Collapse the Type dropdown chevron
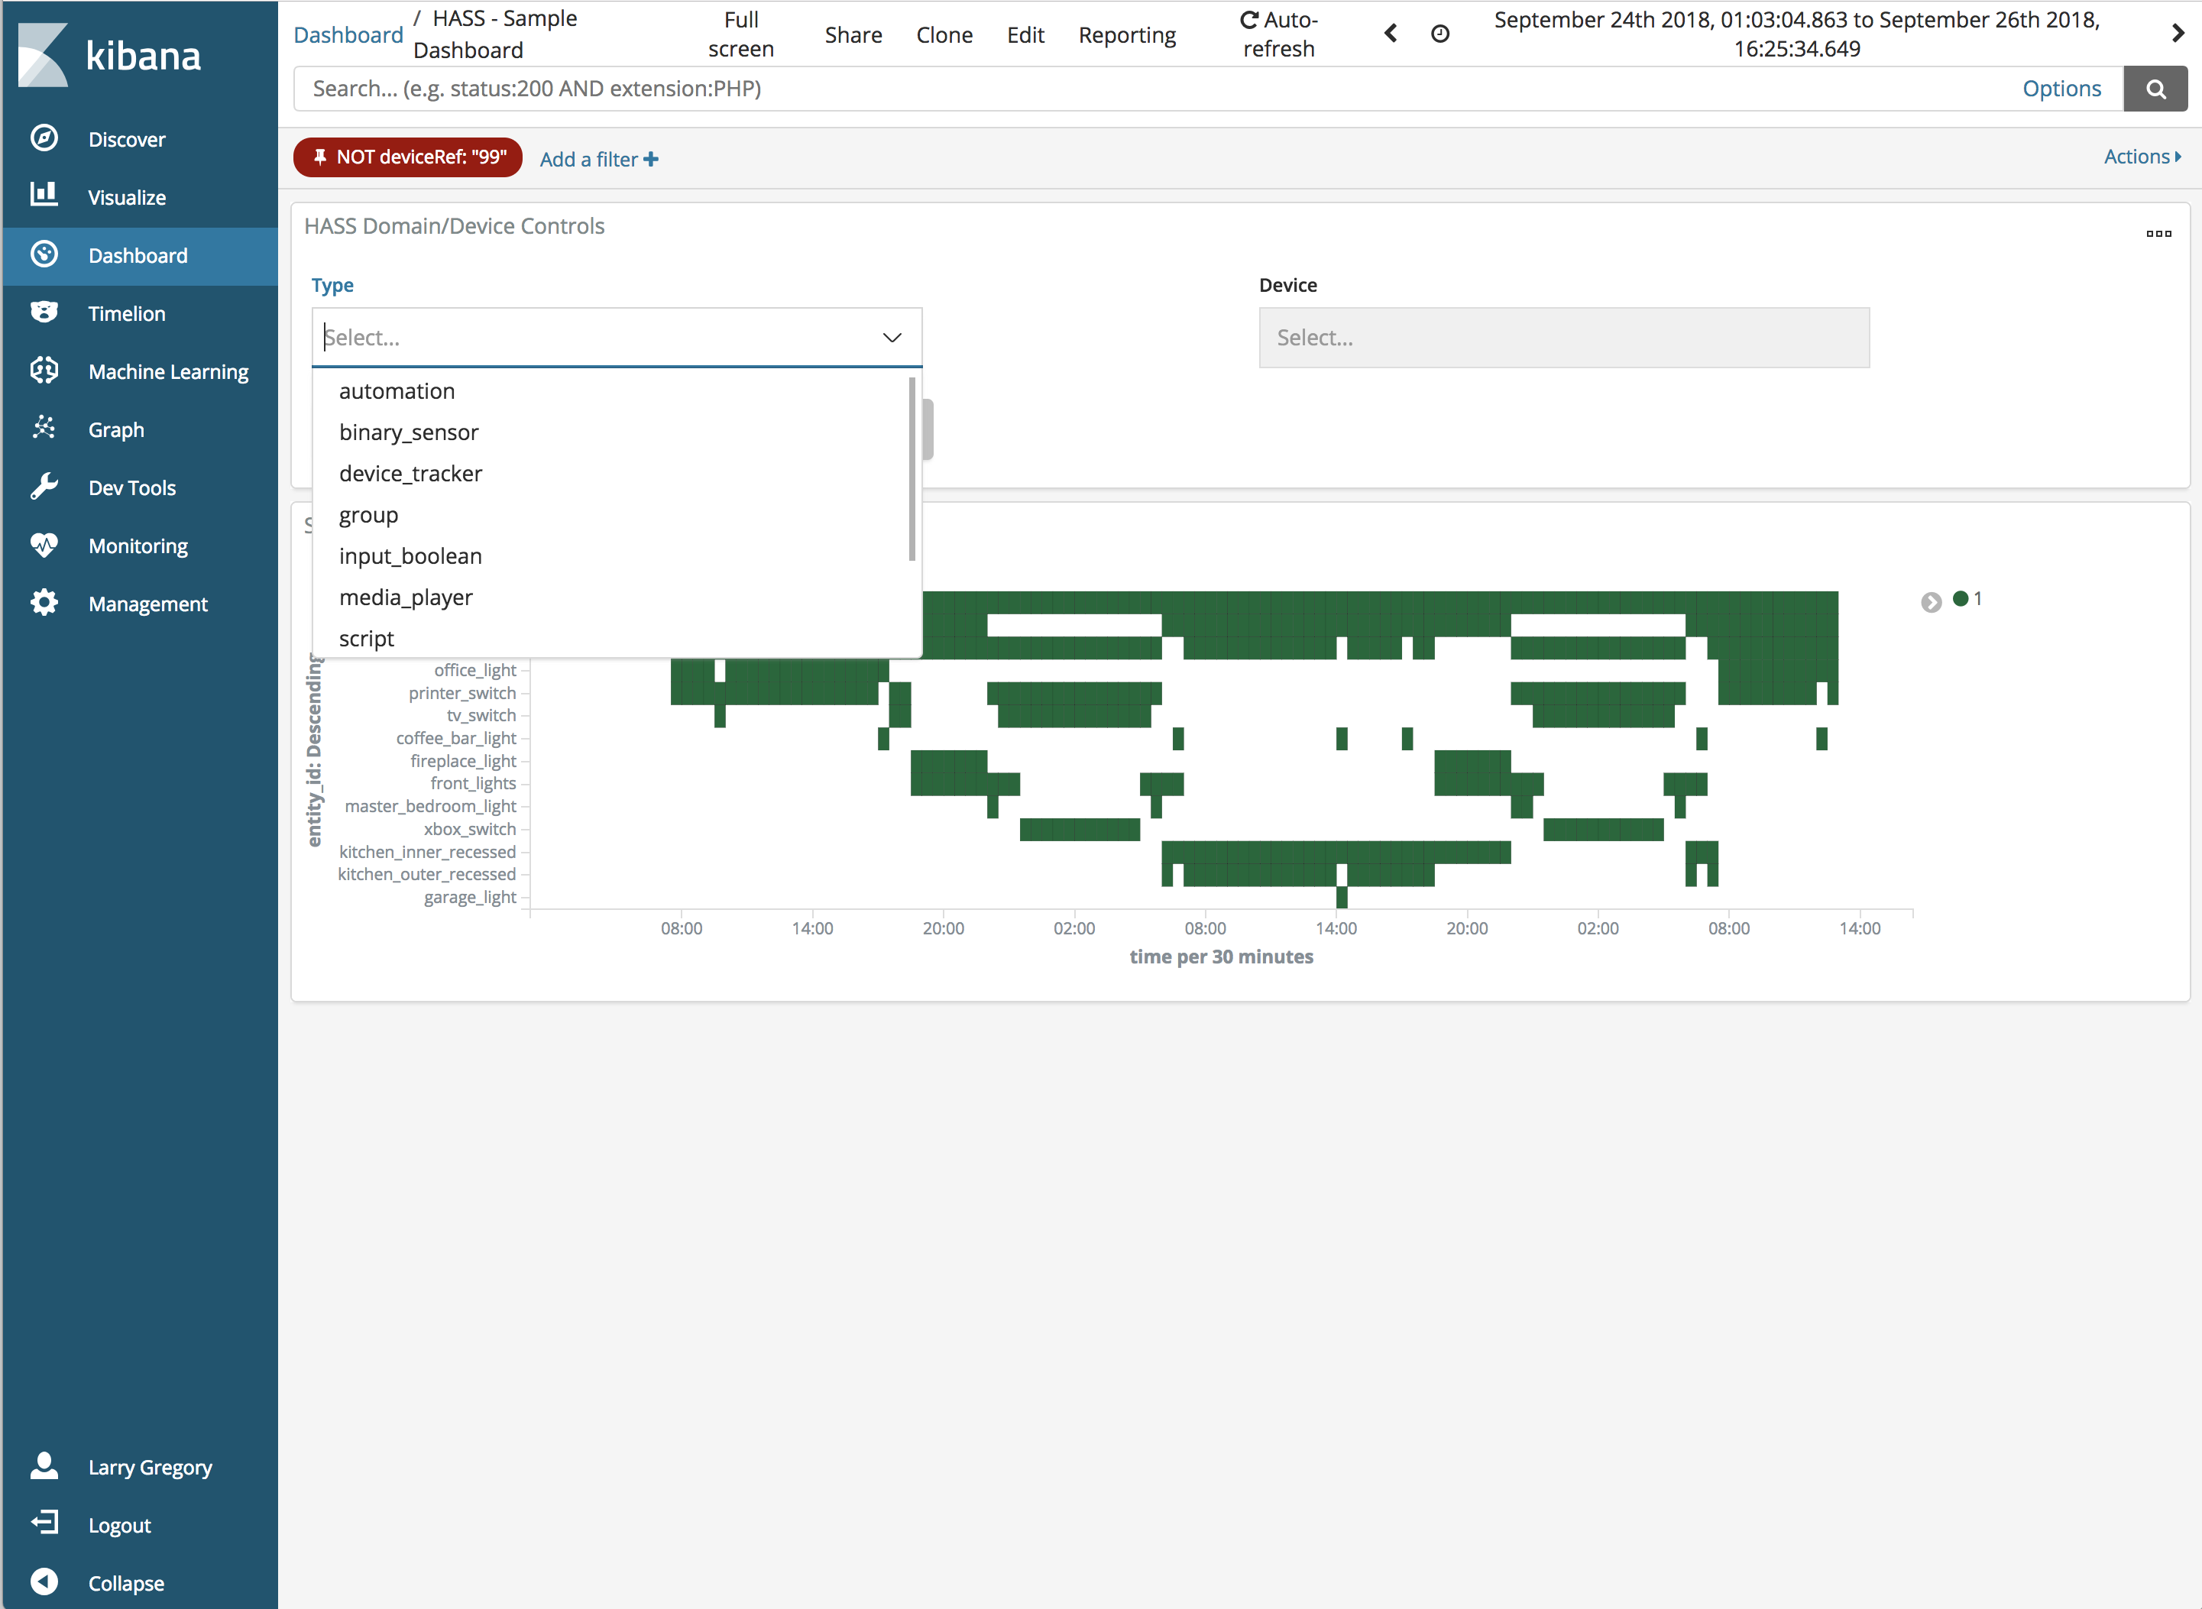Image resolution: width=2202 pixels, height=1609 pixels. click(x=891, y=338)
